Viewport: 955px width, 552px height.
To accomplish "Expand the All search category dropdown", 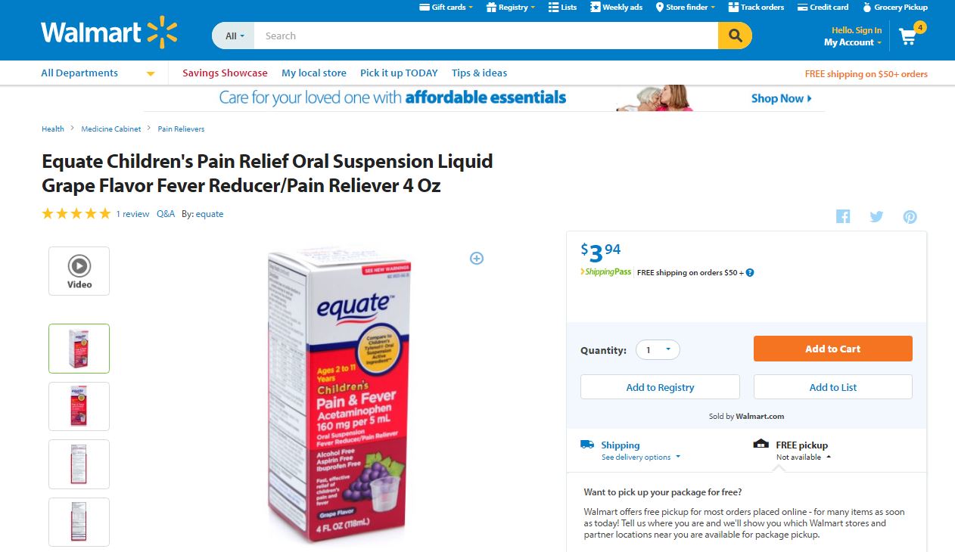I will 235,36.
